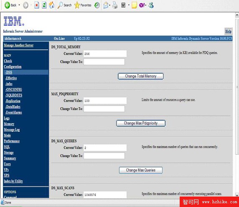Open the SQL sidebar link
The image size is (239, 207).
point(7,147)
